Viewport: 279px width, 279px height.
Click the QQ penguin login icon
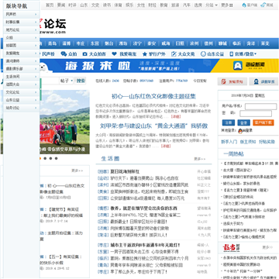click(x=240, y=131)
